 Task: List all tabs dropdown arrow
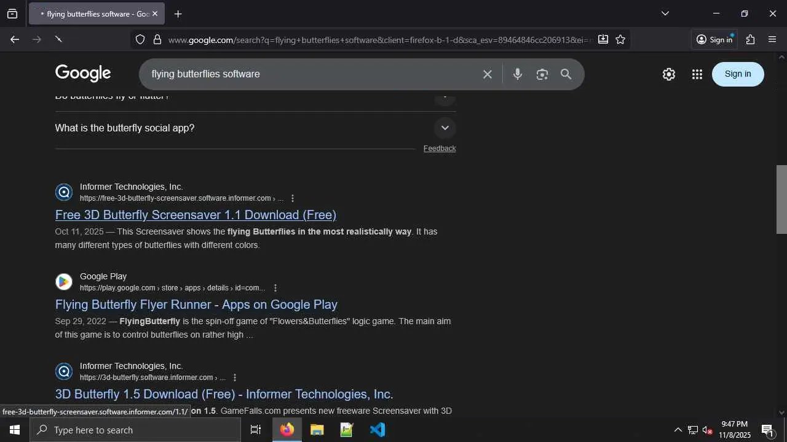click(x=665, y=14)
